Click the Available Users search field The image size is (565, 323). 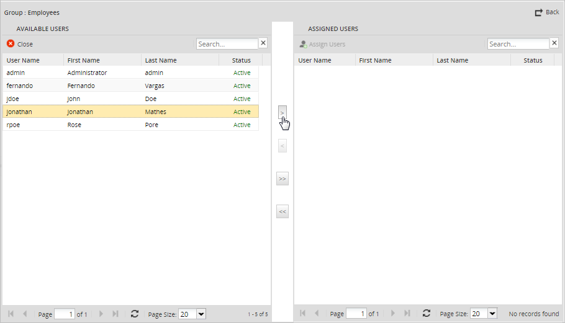(x=227, y=44)
